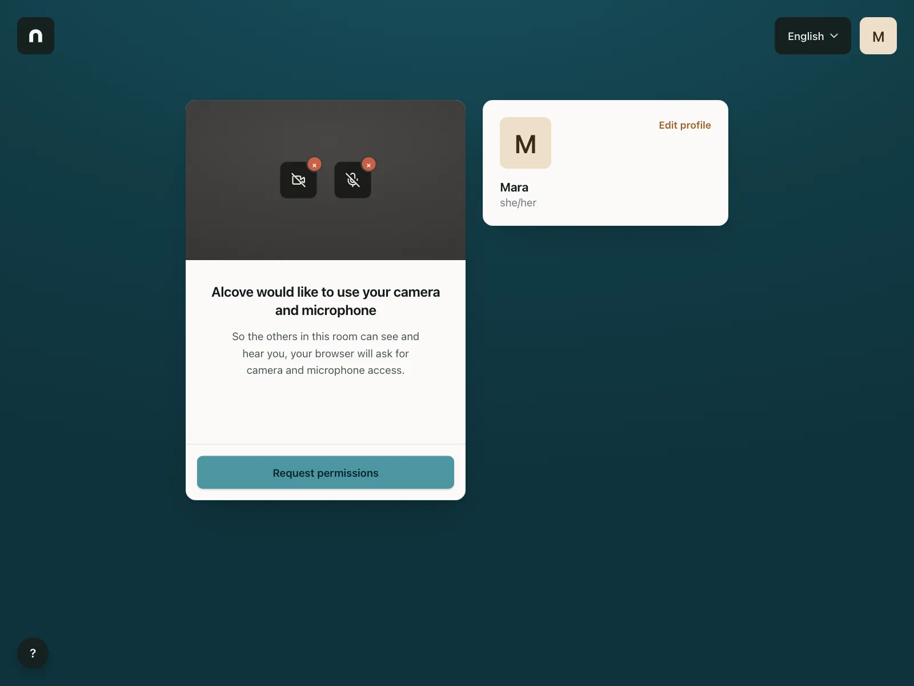
Task: Click the browser access description paragraph
Action: click(x=326, y=353)
